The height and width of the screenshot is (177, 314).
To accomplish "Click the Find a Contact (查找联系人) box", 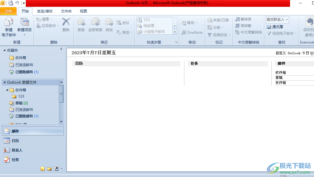I will tap(277, 20).
